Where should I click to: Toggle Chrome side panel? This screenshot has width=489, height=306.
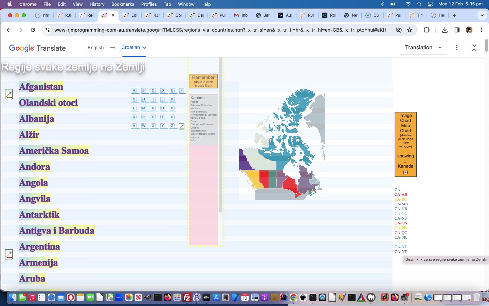pyautogui.click(x=457, y=30)
